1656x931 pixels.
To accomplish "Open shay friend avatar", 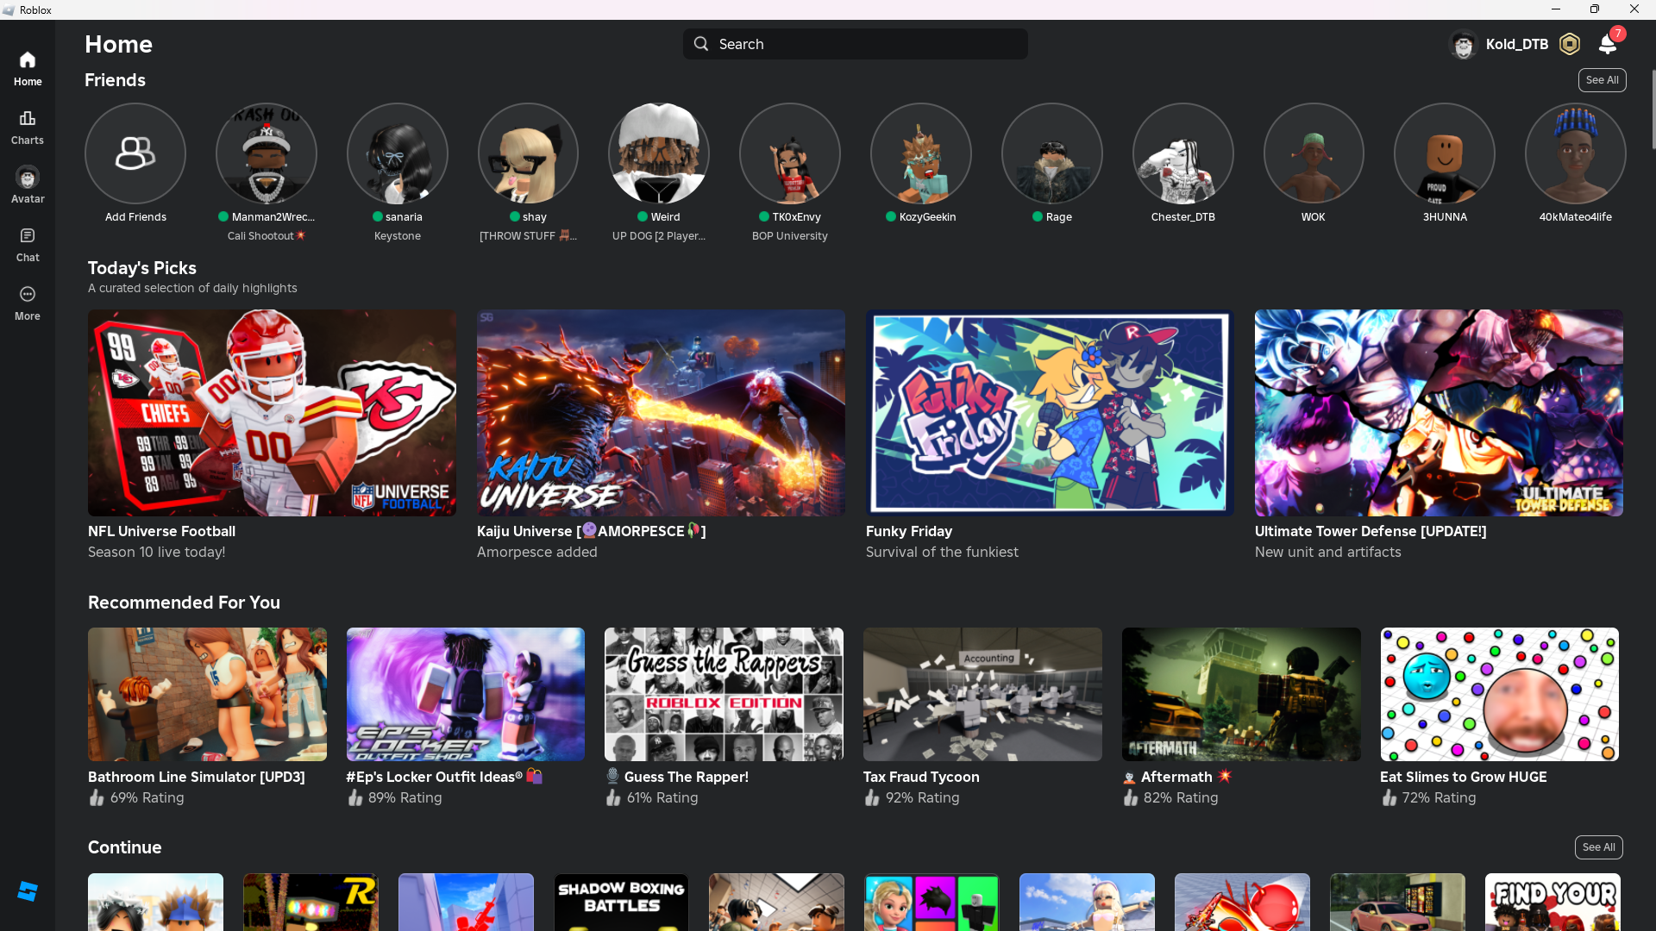I will coord(528,153).
